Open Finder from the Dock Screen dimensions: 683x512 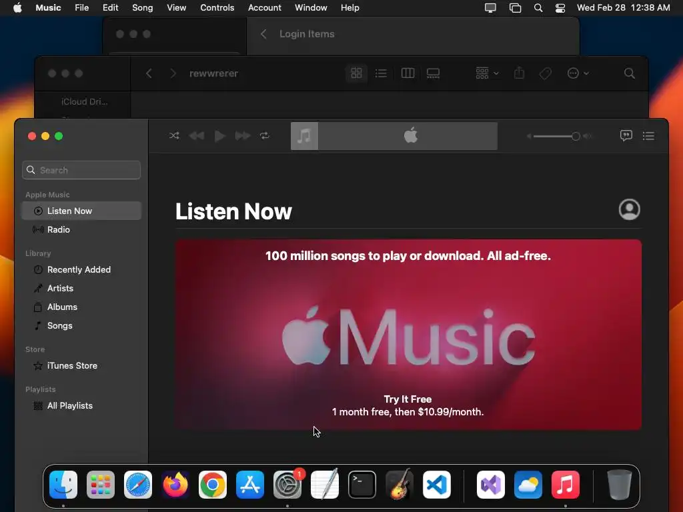63,485
